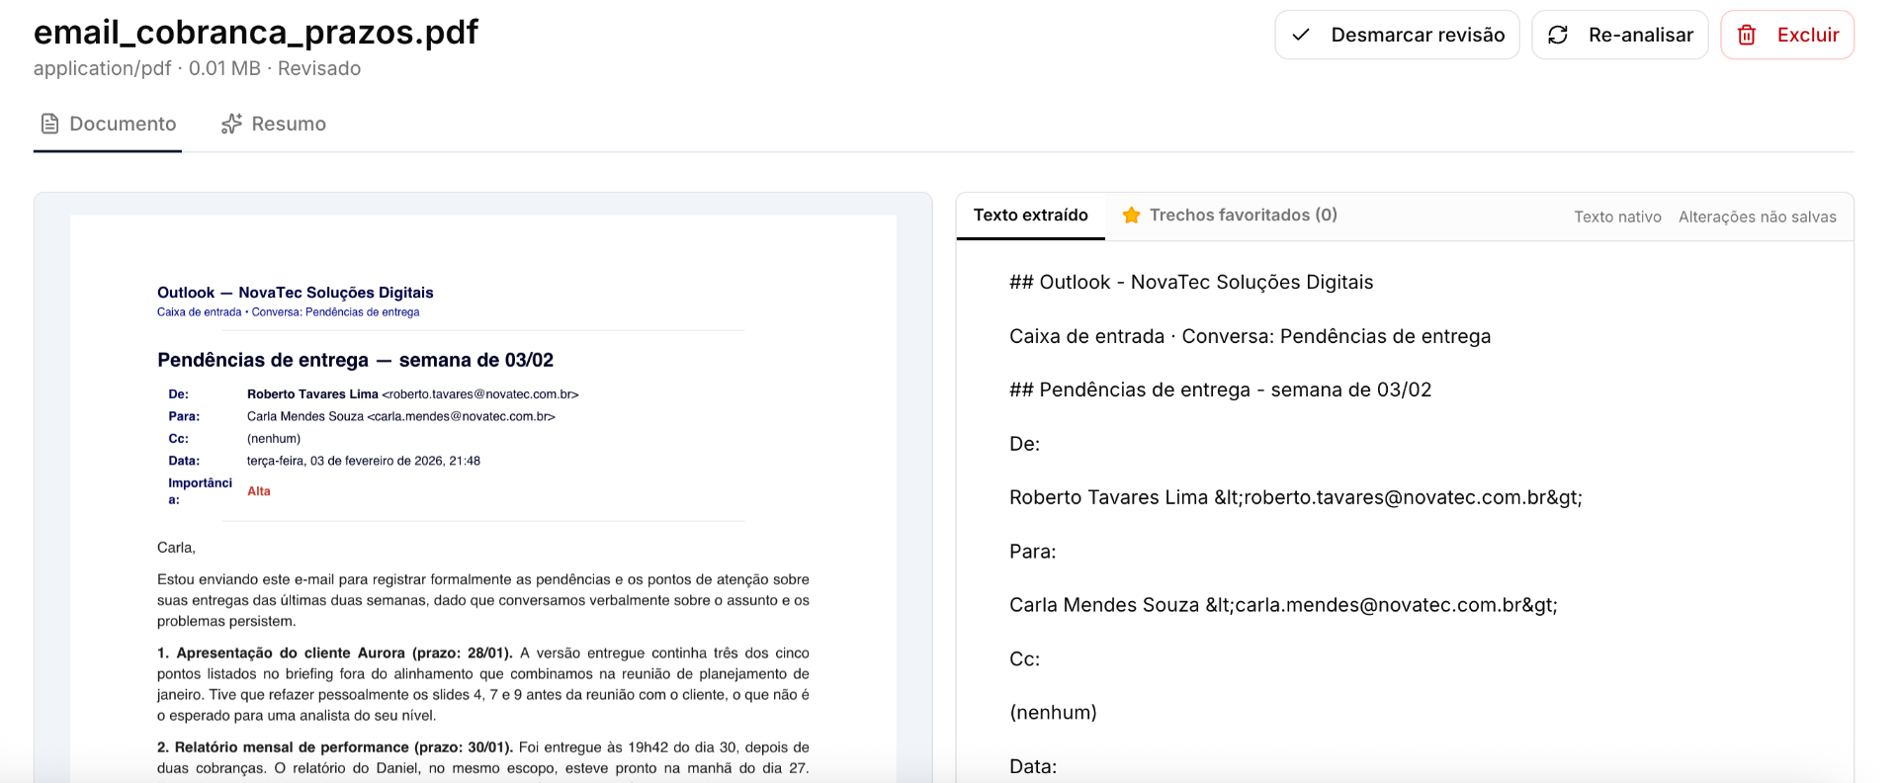
Task: Click the date terça-feira, 03 de fevereiro de 2026
Action: 364,461
